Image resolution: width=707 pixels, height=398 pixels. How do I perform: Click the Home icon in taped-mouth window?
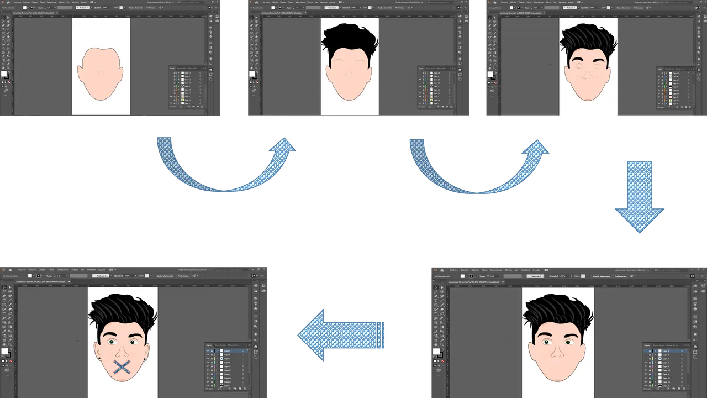pos(10,270)
